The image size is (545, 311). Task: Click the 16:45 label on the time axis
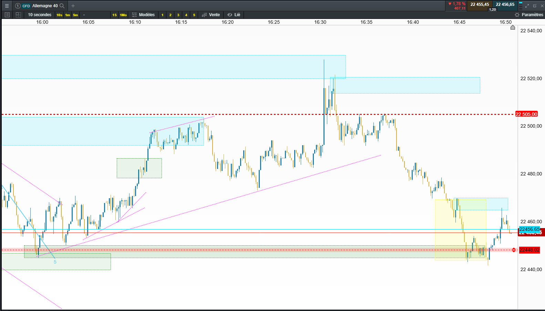[x=460, y=22]
